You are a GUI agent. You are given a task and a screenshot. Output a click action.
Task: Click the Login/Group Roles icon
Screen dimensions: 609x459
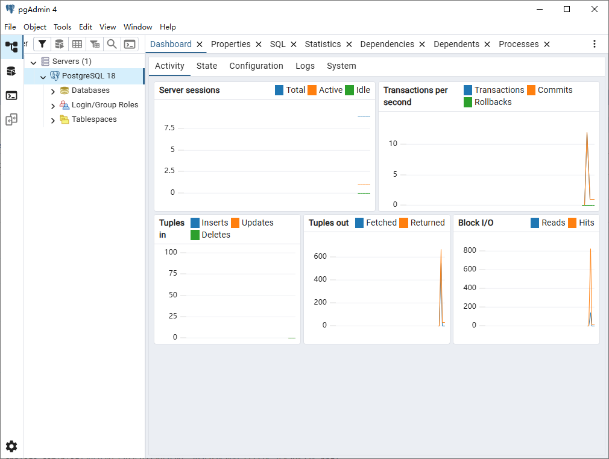pos(65,105)
